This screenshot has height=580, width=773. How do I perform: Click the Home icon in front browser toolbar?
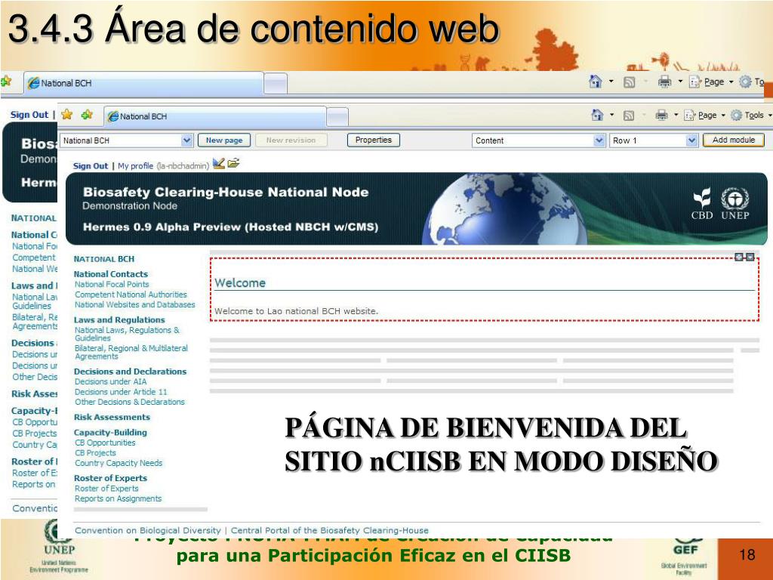click(597, 115)
